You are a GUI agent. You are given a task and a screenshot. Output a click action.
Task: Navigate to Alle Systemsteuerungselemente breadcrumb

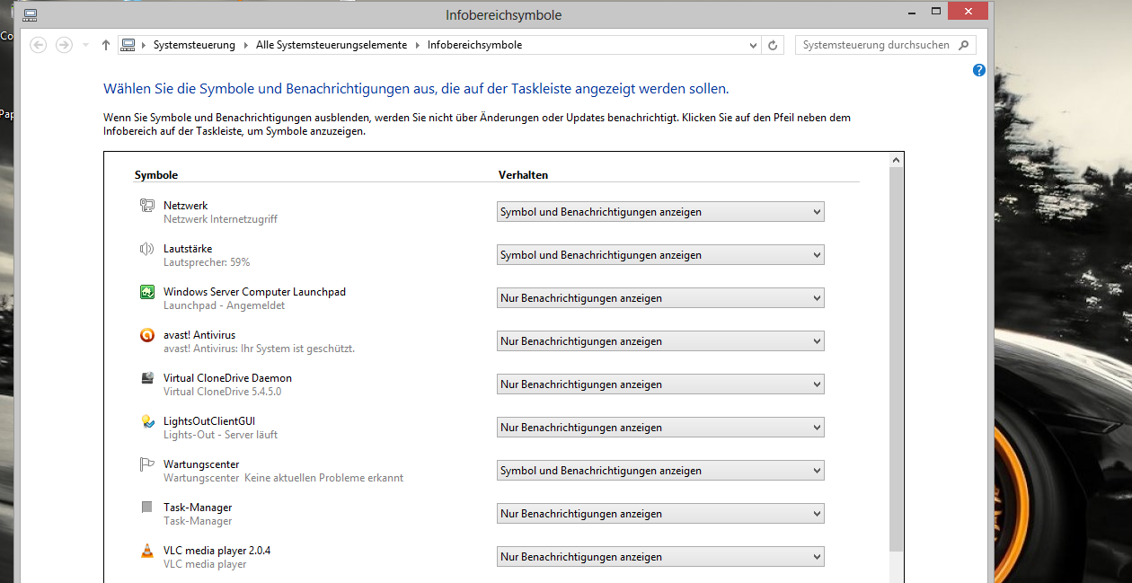point(332,45)
